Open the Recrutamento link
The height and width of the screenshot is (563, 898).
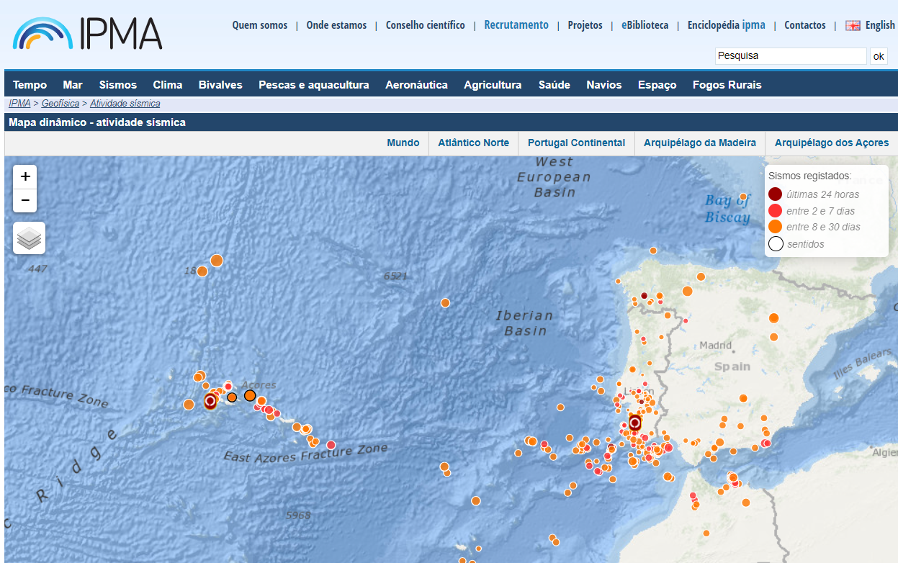pyautogui.click(x=516, y=25)
